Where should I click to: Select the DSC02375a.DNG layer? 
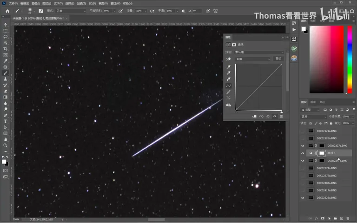click(x=326, y=176)
